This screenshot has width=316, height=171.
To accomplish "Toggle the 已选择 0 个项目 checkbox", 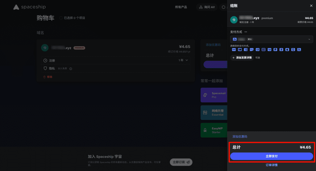I will (61, 18).
